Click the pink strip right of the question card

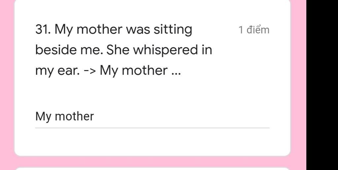(298, 85)
